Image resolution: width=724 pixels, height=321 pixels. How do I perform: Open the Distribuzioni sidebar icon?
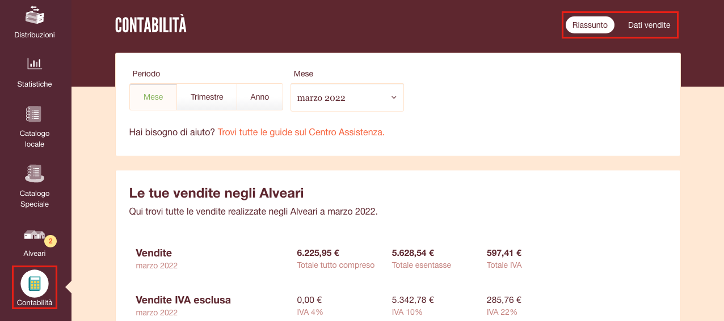pos(35,15)
